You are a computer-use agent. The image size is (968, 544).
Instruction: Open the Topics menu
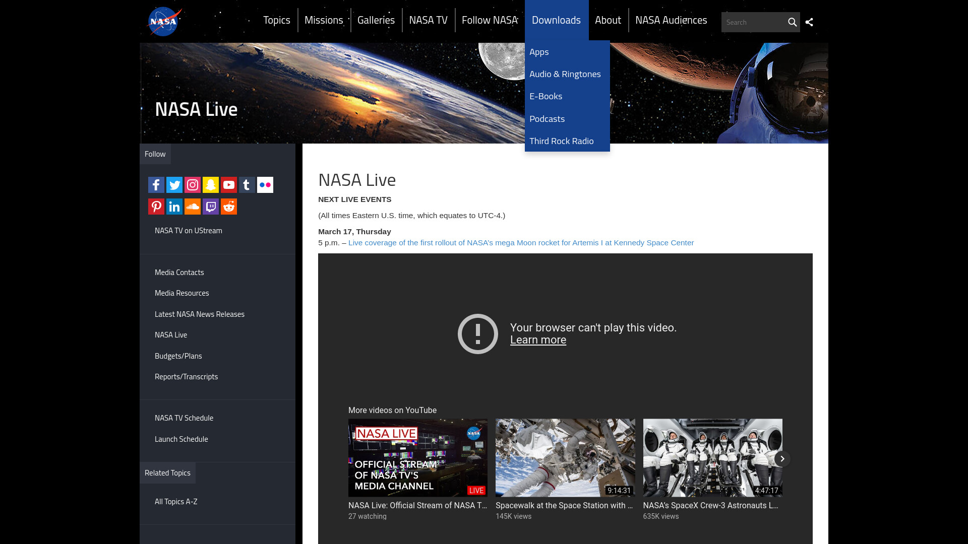pyautogui.click(x=277, y=20)
